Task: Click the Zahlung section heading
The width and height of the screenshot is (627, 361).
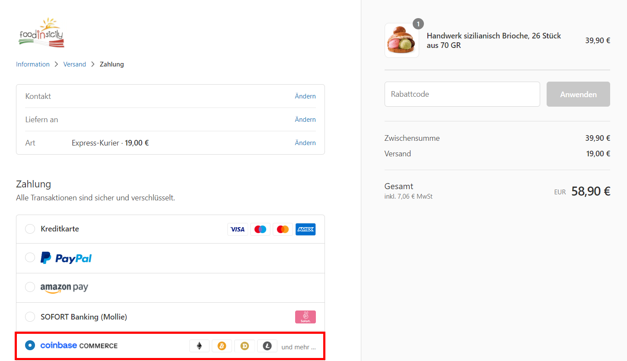Action: tap(34, 184)
